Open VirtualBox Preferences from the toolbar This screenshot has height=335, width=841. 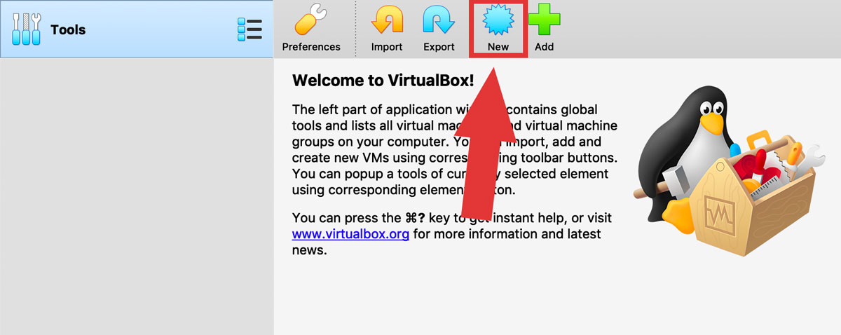pos(311,29)
